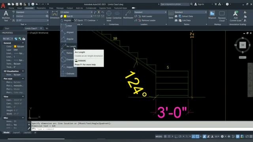
Task: Open the Manage ribbon tab
Action: coord(60,8)
